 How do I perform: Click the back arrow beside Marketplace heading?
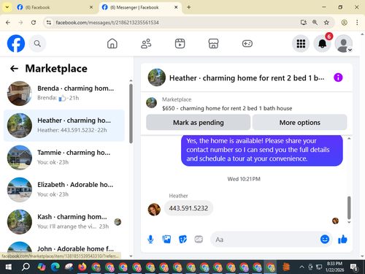click(x=14, y=69)
